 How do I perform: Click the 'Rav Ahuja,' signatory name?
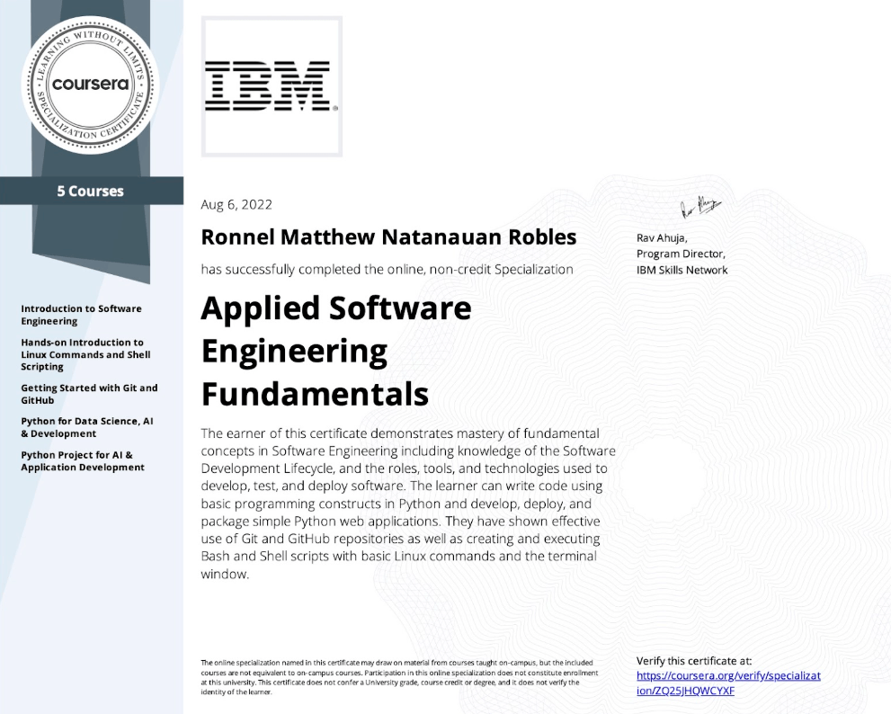662,237
